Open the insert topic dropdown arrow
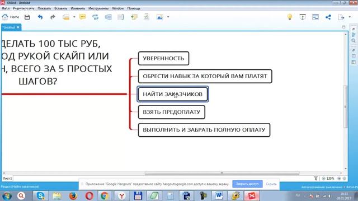The height and width of the screenshot is (201, 358). pyautogui.click(x=74, y=17)
